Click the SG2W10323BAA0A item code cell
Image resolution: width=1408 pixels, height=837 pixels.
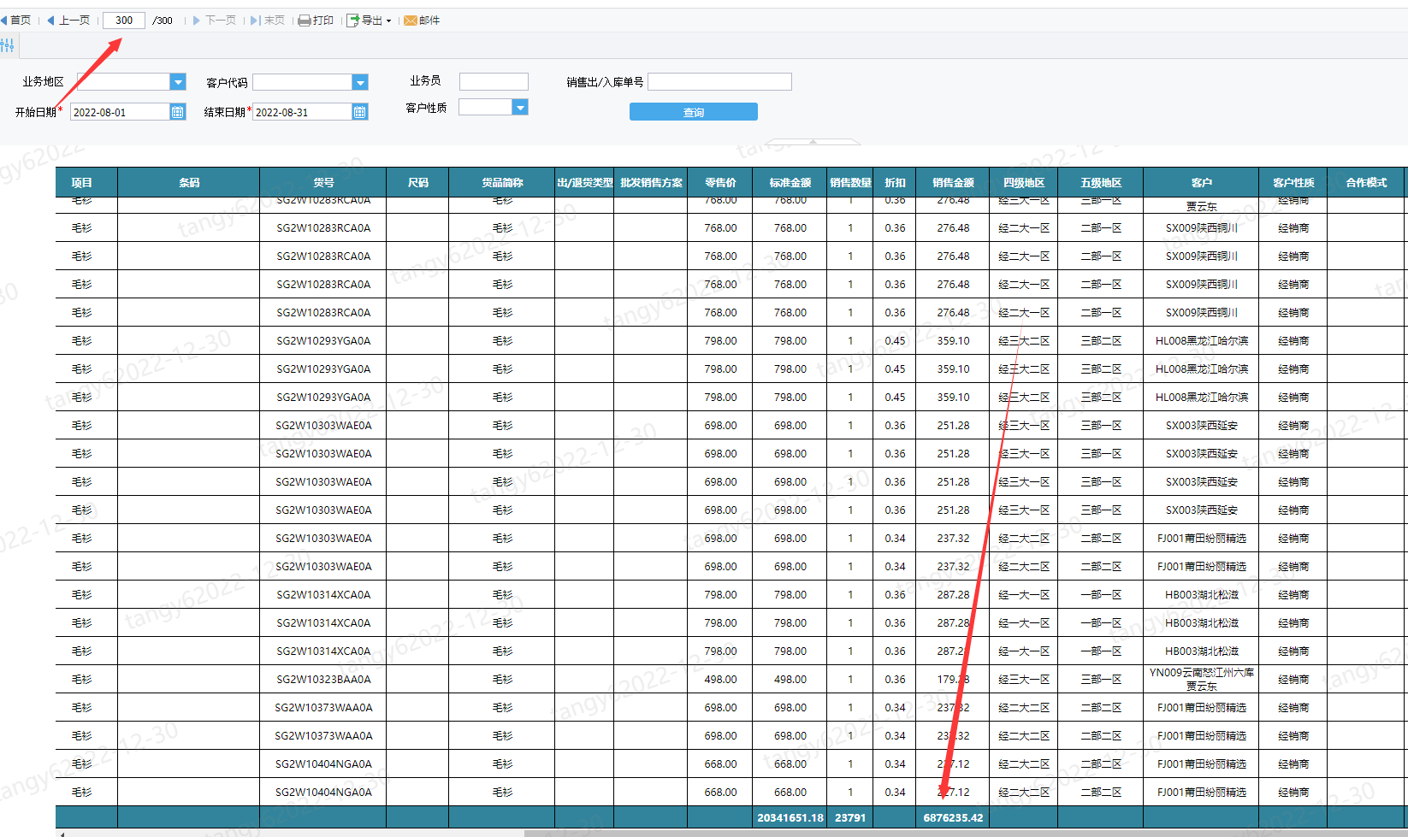click(323, 679)
